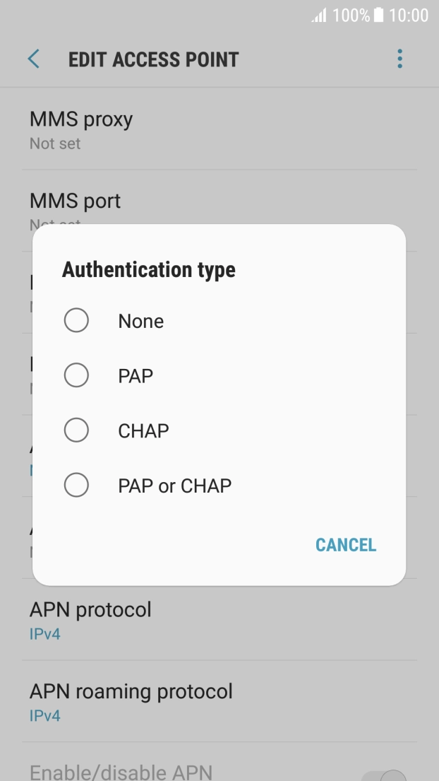Tap the 100% battery percentage text
The height and width of the screenshot is (781, 439).
(x=351, y=16)
